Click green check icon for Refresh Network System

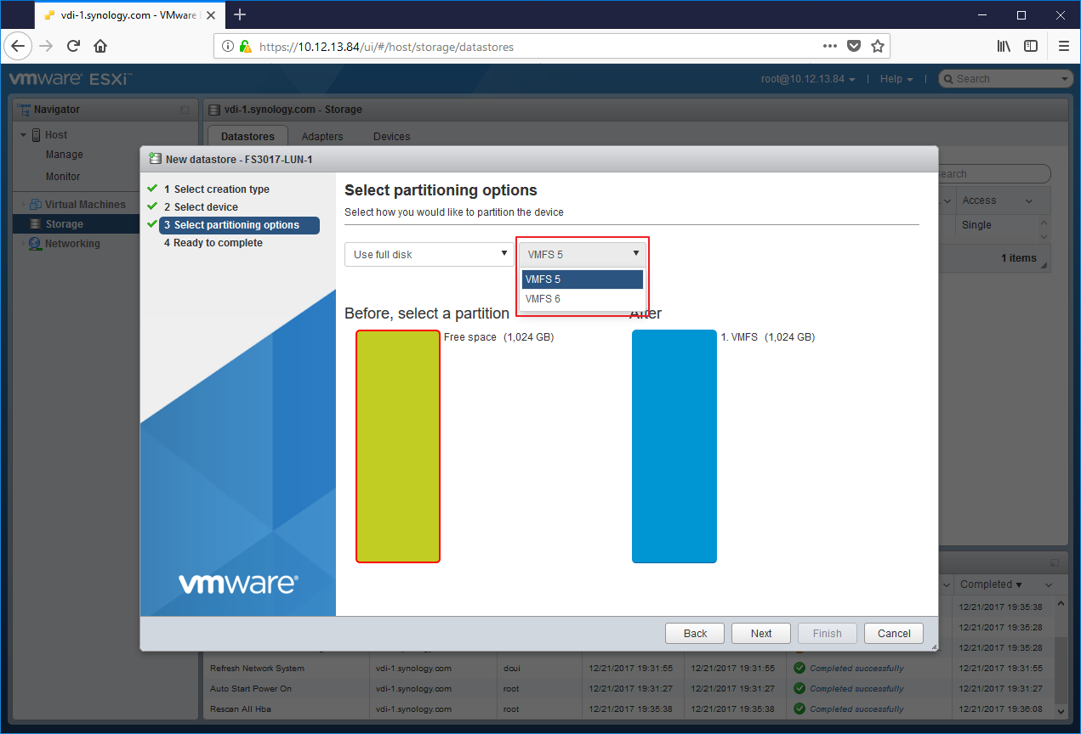coord(799,668)
